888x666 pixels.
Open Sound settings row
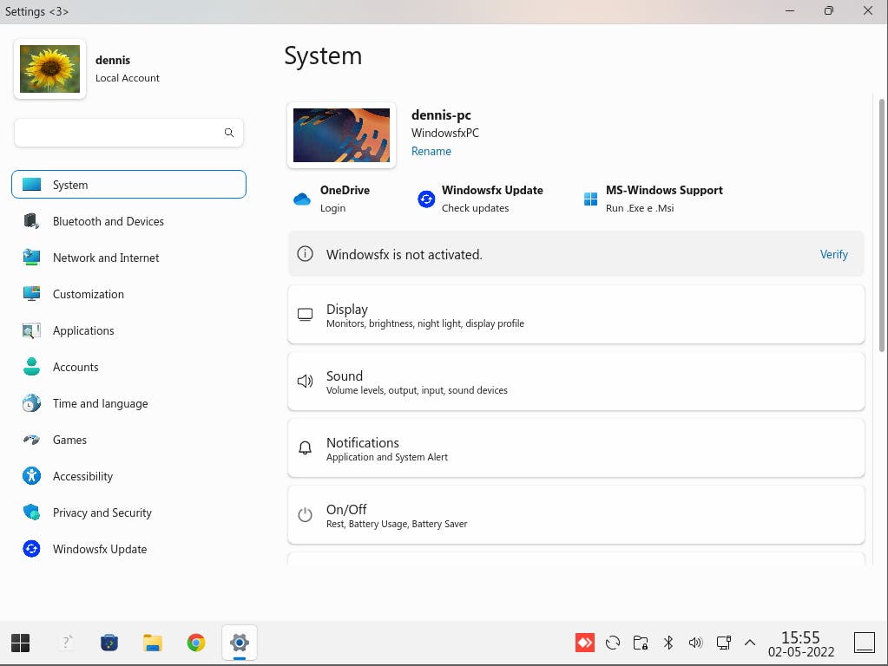[576, 382]
